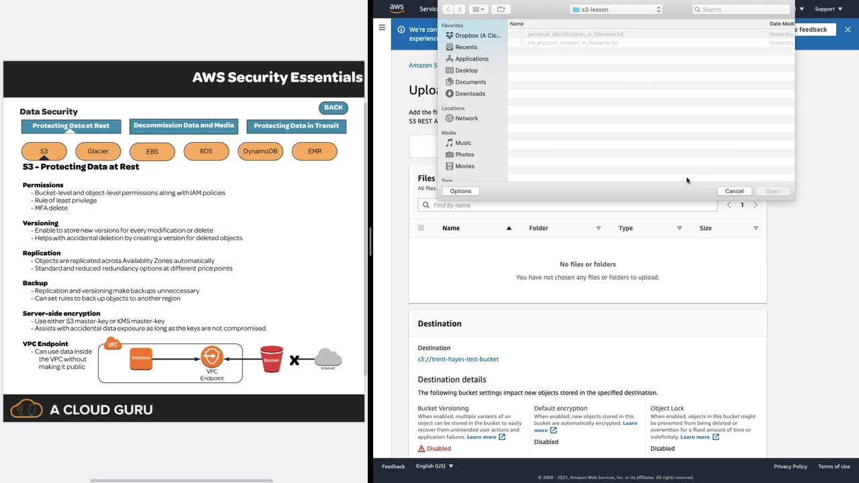
Task: Click the orange Instance box in diagram
Action: pyautogui.click(x=141, y=359)
